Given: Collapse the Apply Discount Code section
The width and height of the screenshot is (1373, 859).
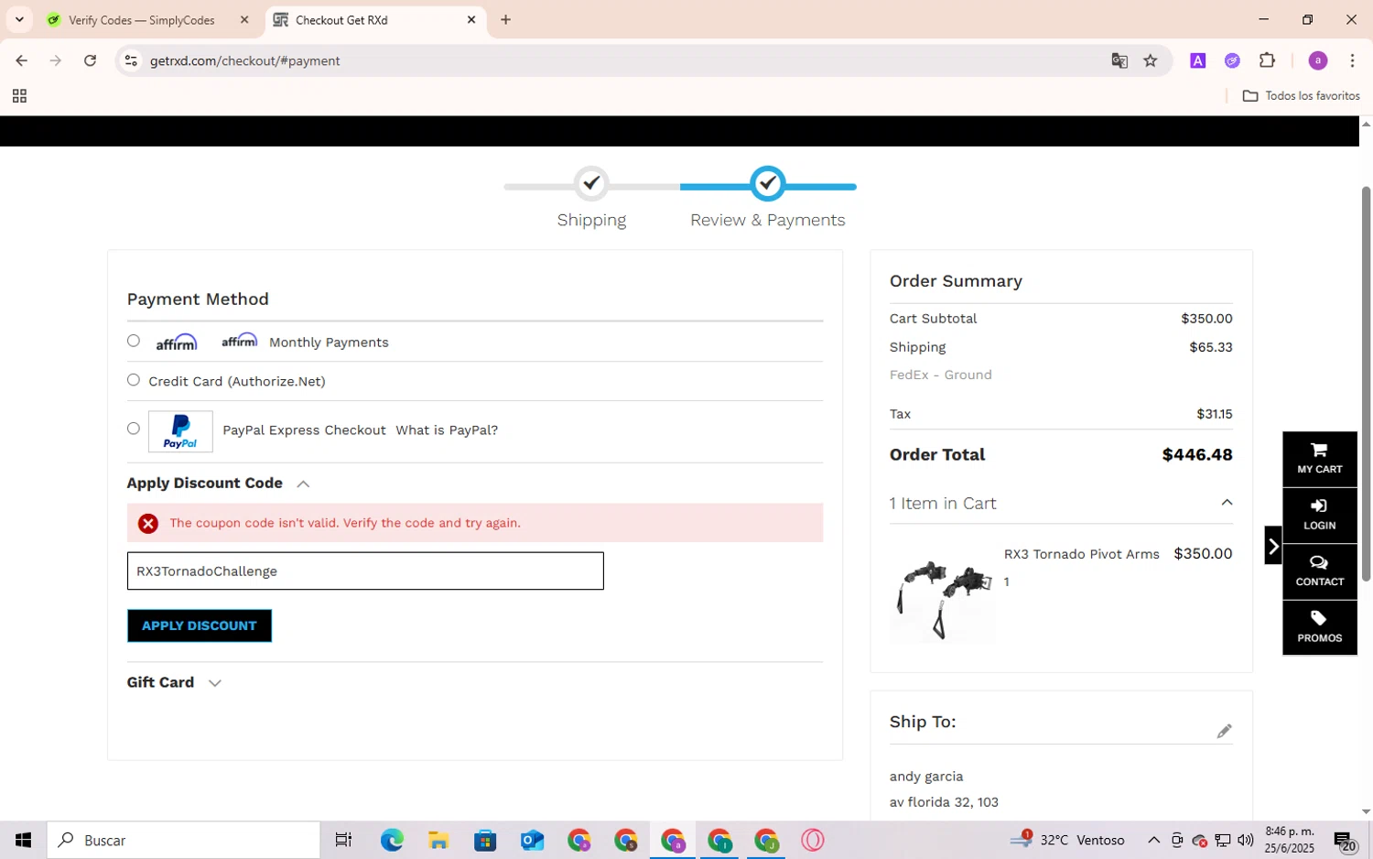Looking at the screenshot, I should [x=303, y=484].
